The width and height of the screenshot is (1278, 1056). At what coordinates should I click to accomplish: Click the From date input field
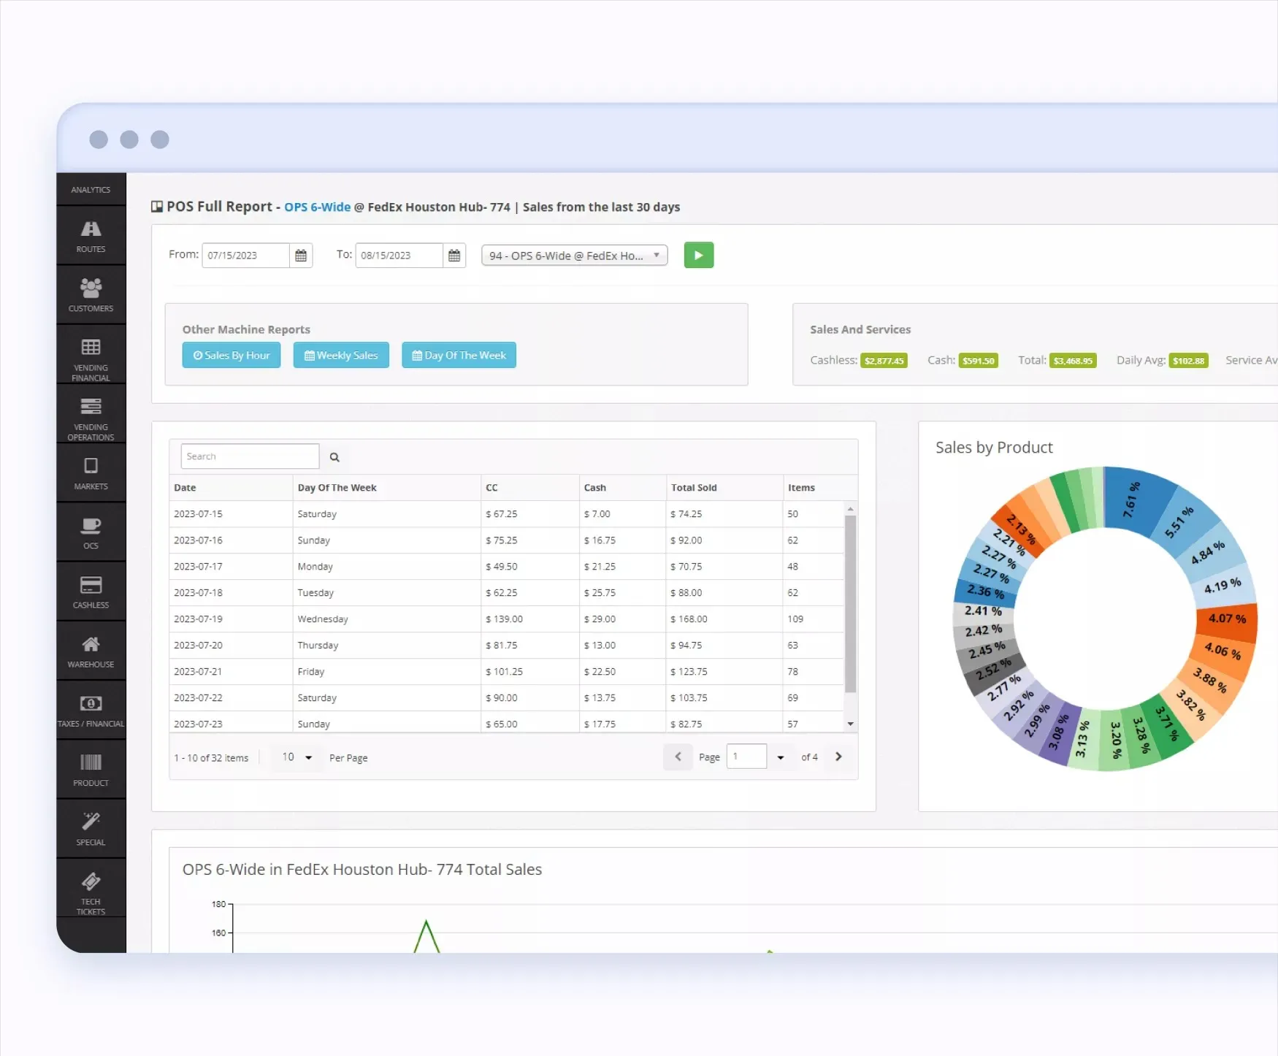tap(246, 256)
